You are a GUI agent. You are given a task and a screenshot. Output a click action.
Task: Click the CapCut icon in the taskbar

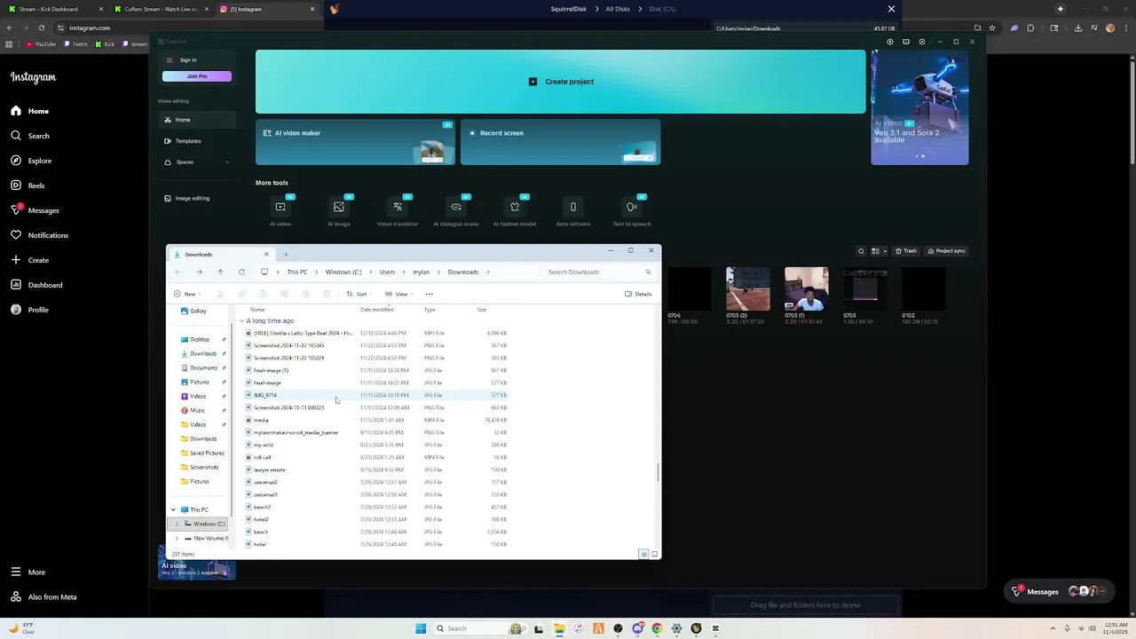pos(715,628)
